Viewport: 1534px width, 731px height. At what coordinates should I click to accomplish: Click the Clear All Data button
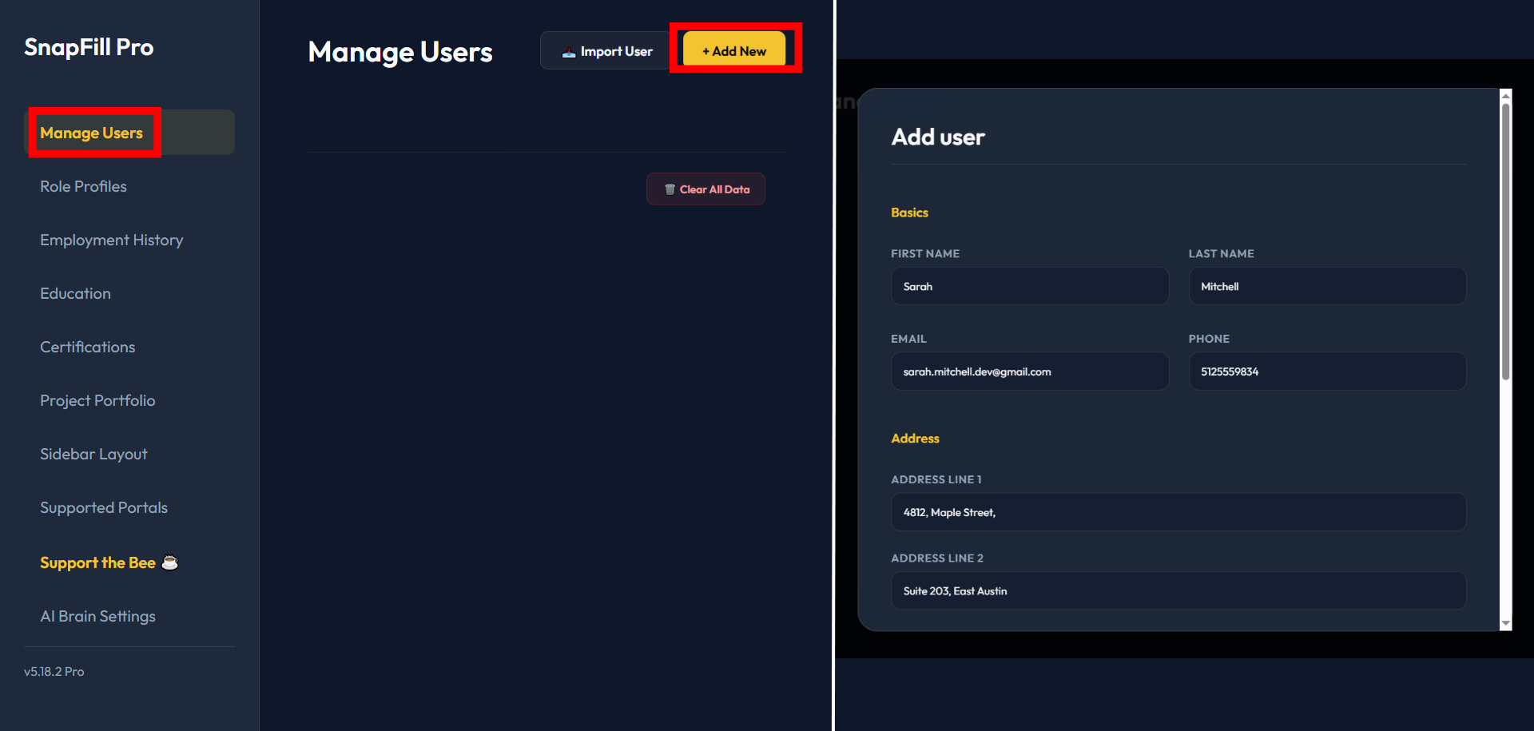click(x=705, y=189)
